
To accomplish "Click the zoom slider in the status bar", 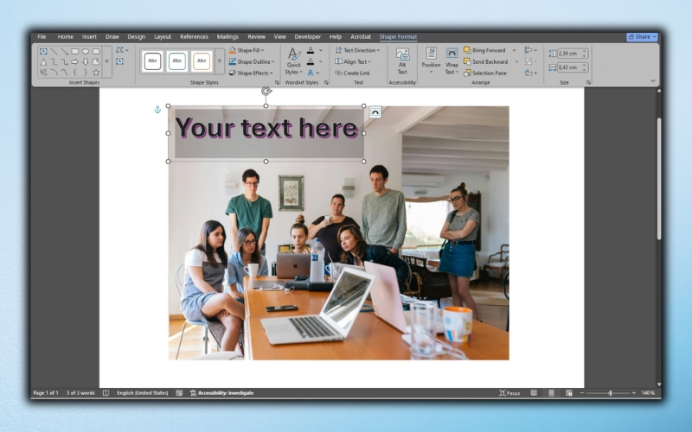I will (x=608, y=393).
